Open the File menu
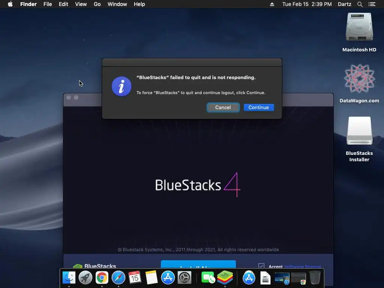The image size is (384, 288). tap(48, 4)
